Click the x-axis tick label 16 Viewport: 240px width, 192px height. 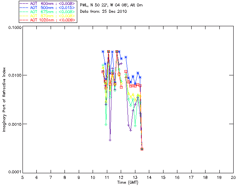click(x=177, y=177)
